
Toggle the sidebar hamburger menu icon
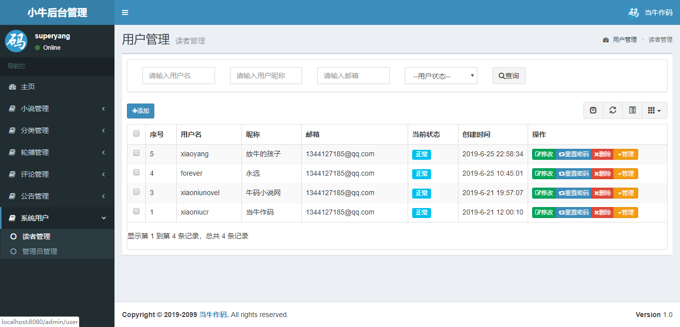(x=125, y=12)
